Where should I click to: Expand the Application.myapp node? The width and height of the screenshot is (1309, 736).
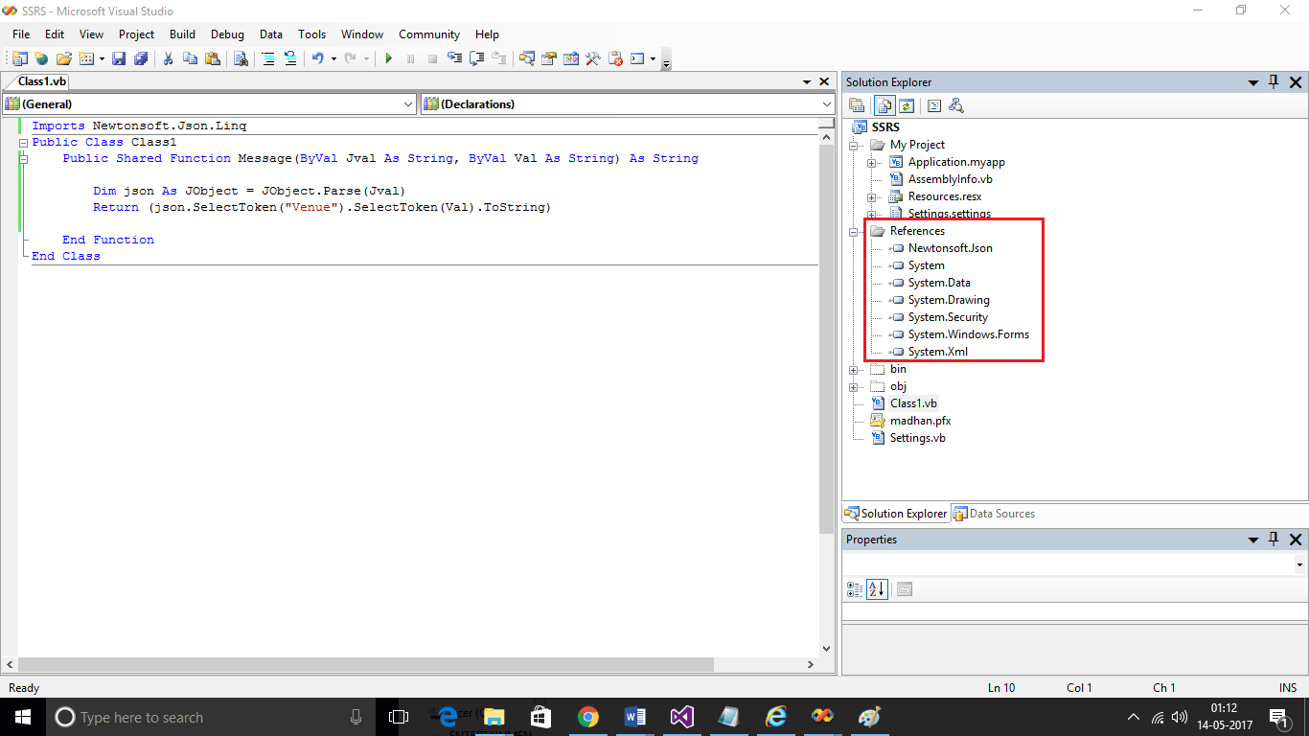tap(872, 162)
